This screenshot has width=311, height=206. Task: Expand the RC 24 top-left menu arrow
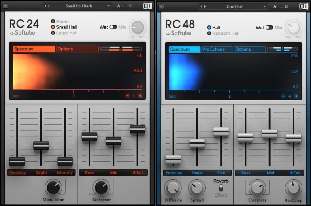tap(5, 6)
